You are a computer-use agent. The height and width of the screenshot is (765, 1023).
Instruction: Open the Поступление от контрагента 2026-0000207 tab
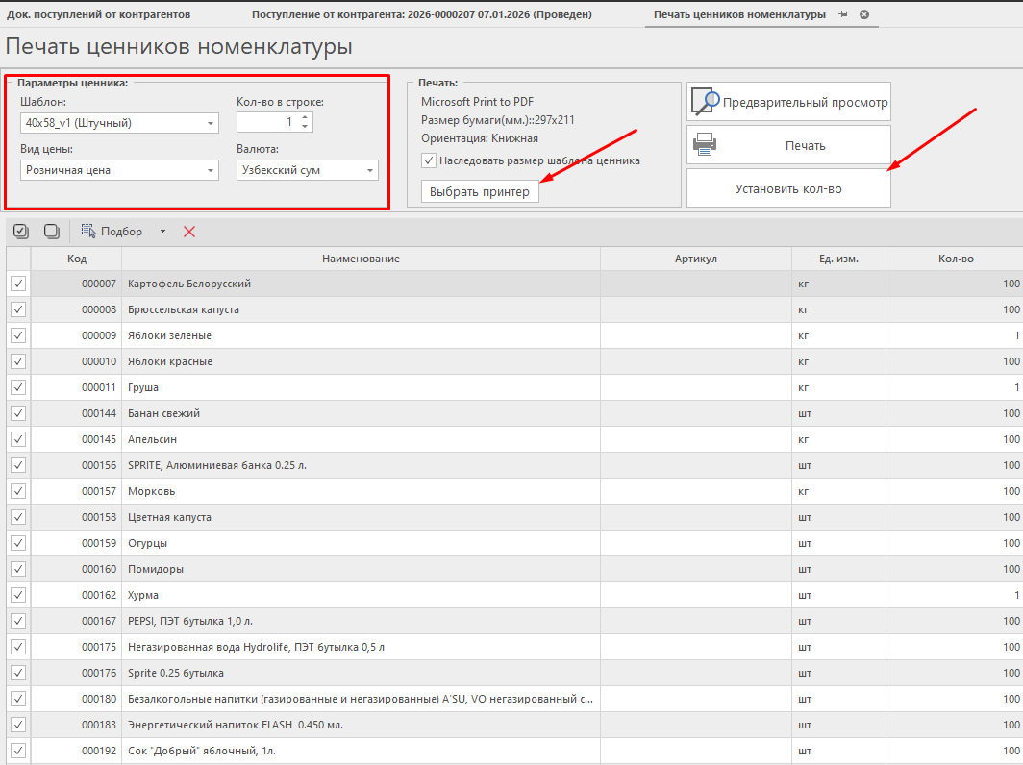(421, 15)
